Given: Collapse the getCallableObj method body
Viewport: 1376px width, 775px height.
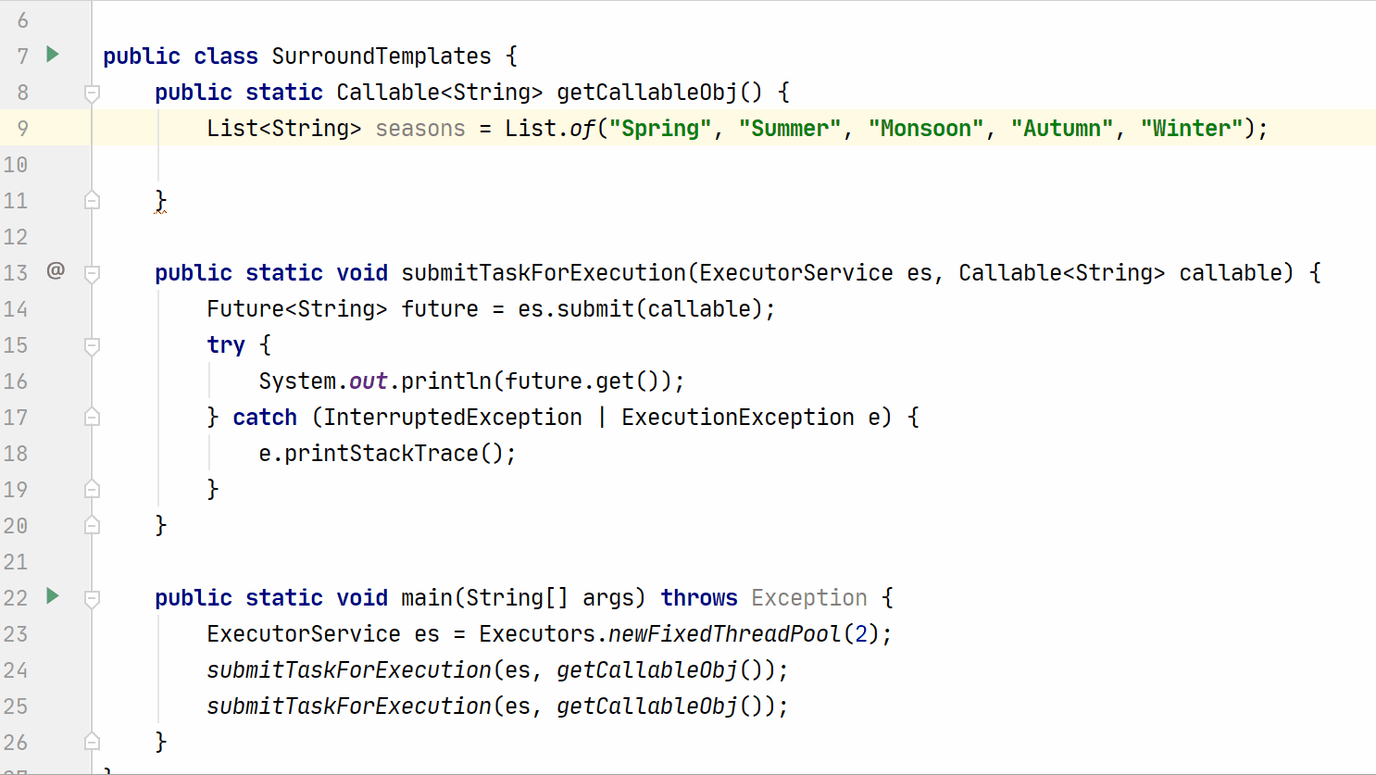Looking at the screenshot, I should click(91, 91).
